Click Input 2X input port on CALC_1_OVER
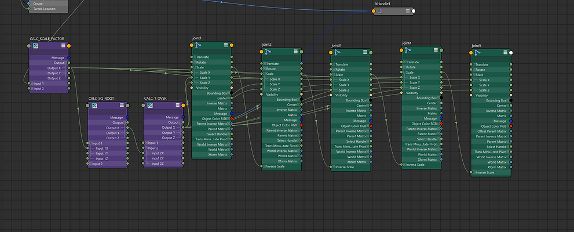The width and height of the screenshot is (574, 232). point(143,153)
